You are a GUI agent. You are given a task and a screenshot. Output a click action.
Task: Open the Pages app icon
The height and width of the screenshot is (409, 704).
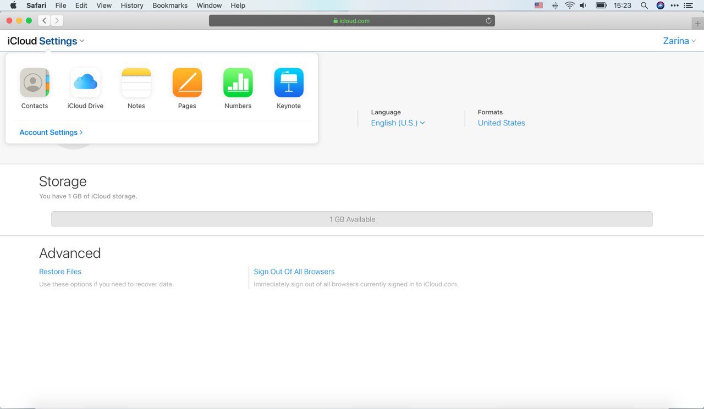pos(187,82)
